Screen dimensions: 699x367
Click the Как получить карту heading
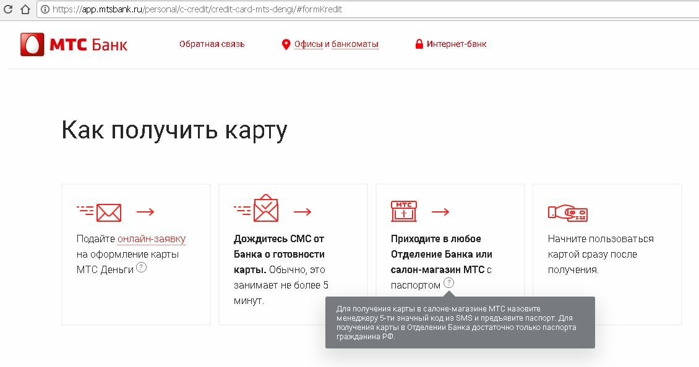point(174,130)
